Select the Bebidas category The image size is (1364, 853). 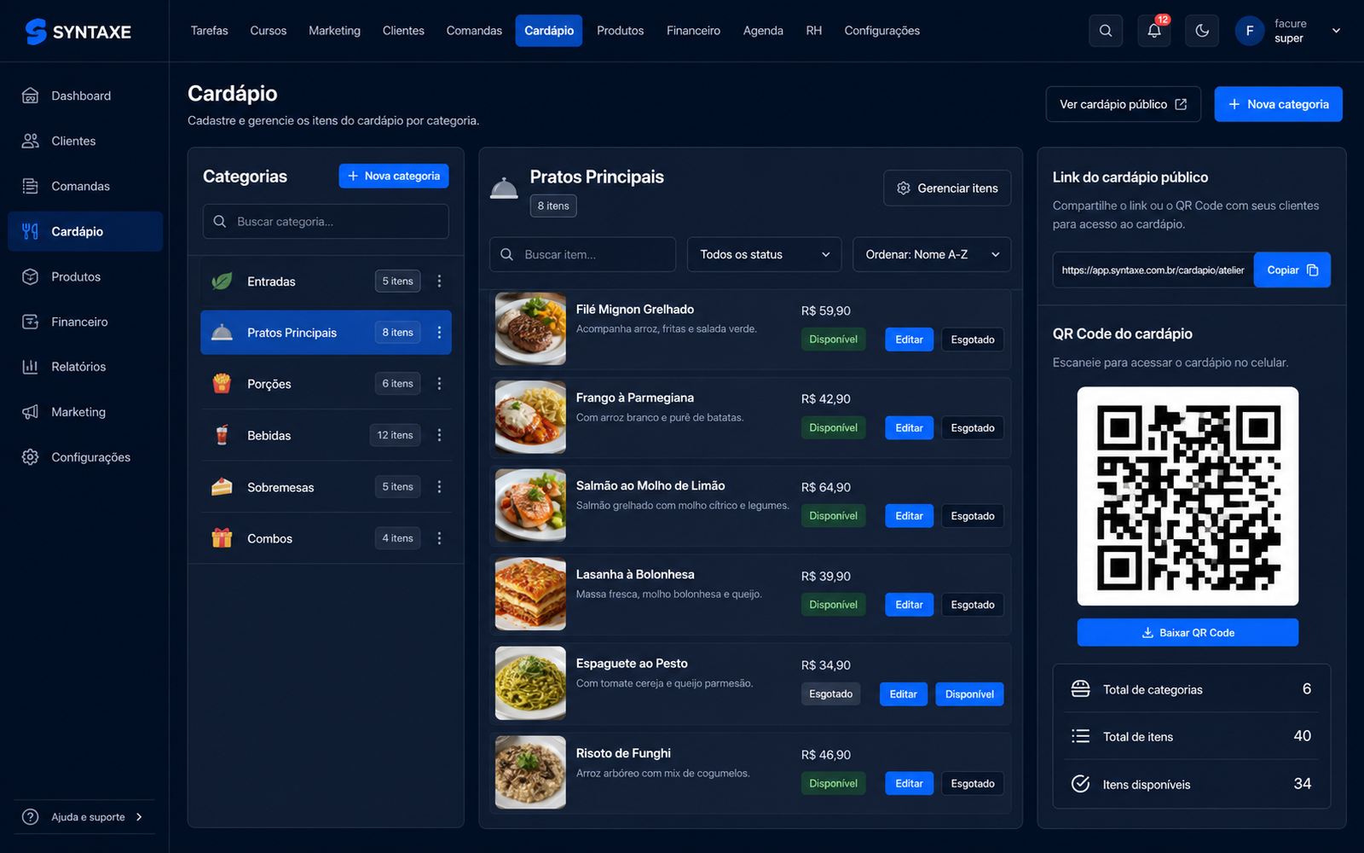(326, 435)
